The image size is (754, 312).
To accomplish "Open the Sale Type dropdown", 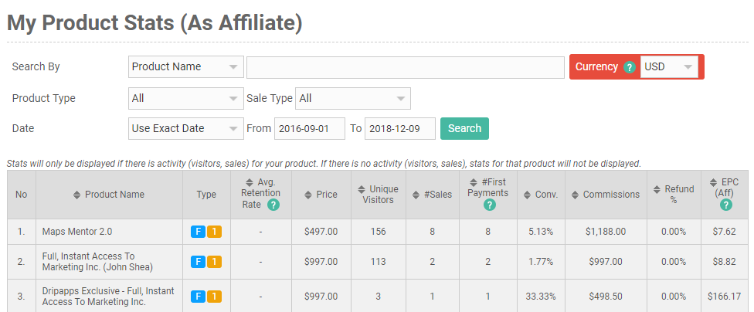I will point(353,99).
